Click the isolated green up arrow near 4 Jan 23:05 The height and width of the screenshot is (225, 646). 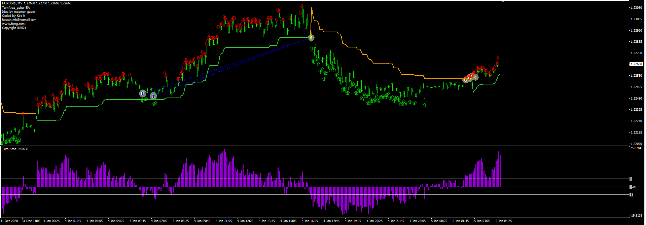(x=425, y=105)
